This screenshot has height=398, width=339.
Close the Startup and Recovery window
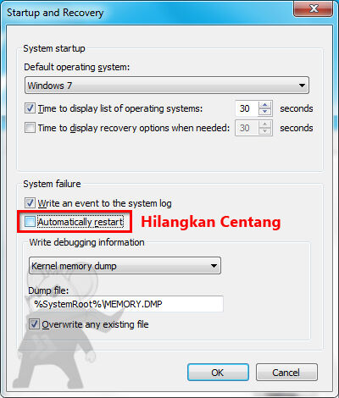[313, 9]
